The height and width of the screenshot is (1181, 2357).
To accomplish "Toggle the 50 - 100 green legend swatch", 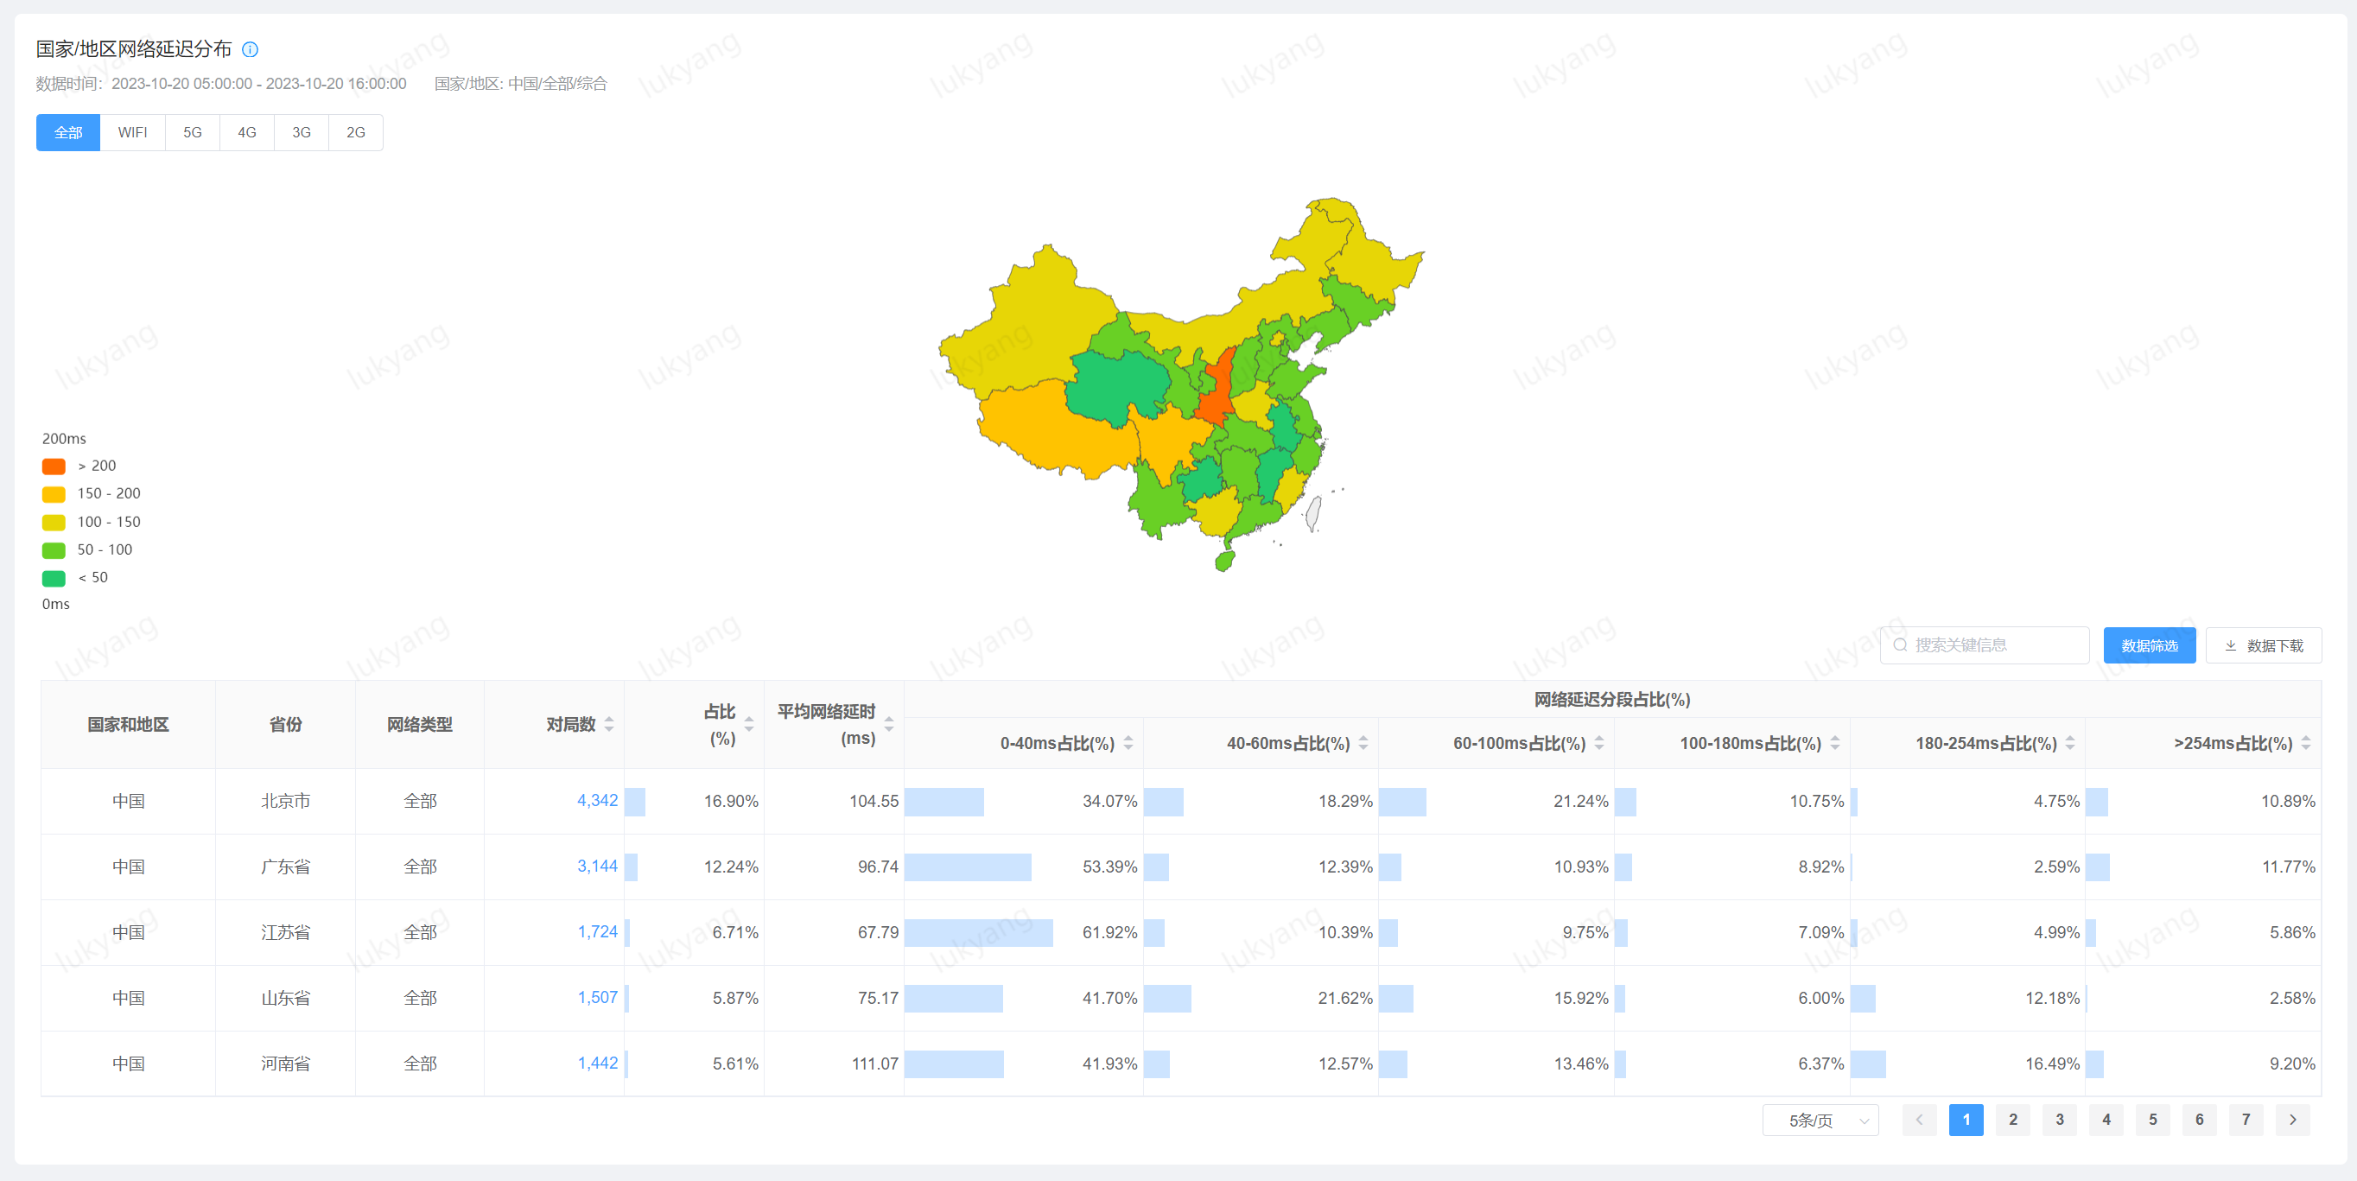I will click(54, 549).
